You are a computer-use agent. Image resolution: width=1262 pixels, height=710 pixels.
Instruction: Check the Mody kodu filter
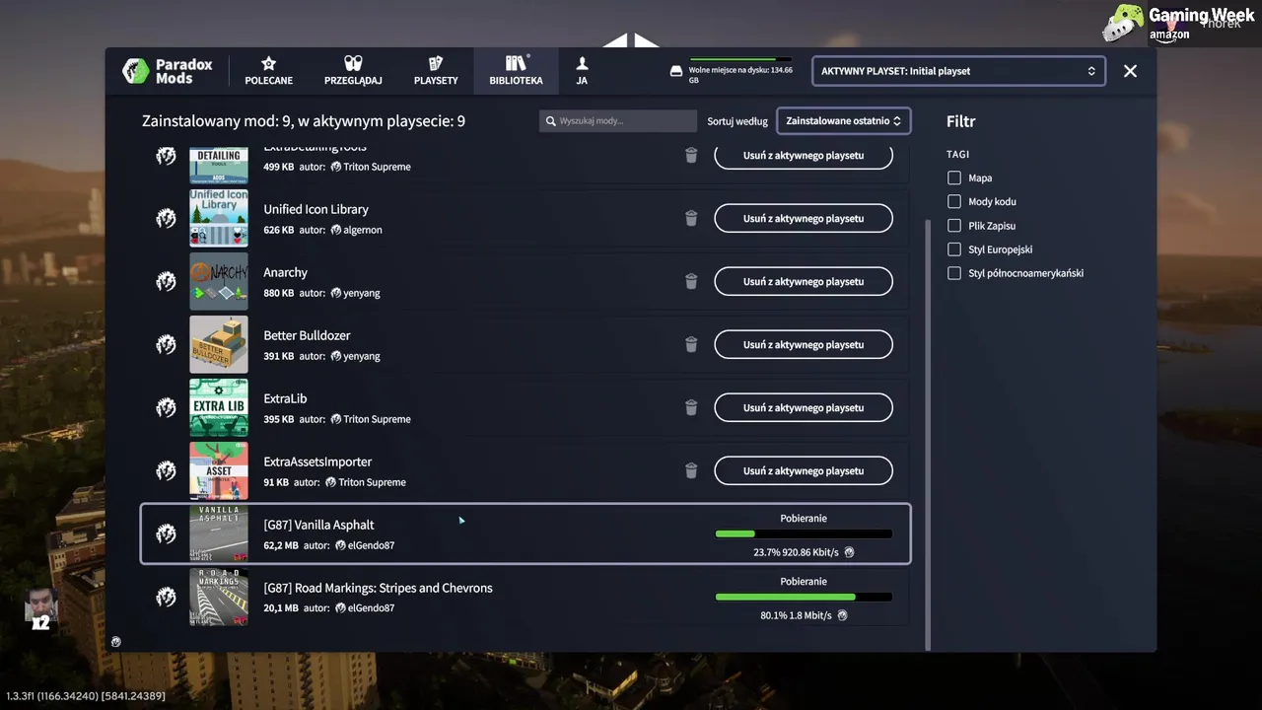953,201
